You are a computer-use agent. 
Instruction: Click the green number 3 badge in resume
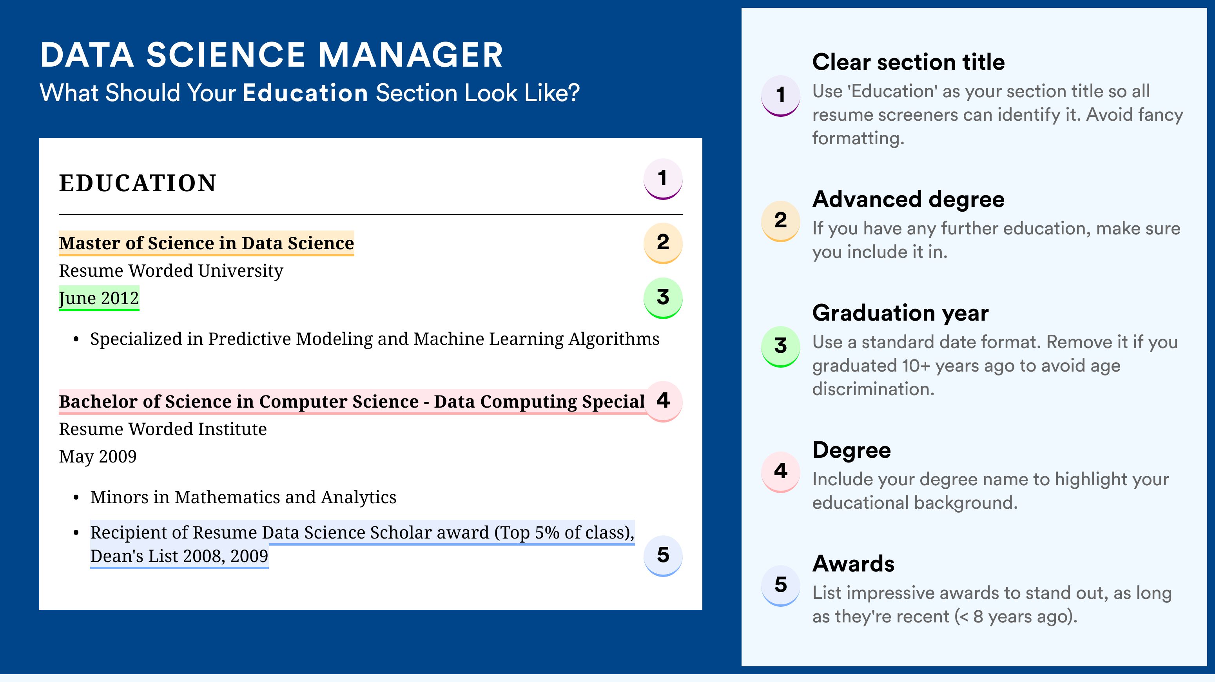[663, 298]
